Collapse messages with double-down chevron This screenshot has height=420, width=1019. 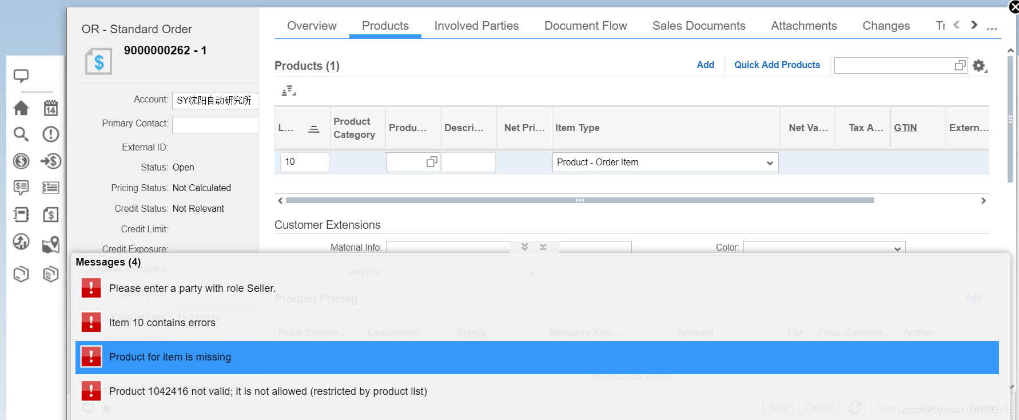coord(524,247)
